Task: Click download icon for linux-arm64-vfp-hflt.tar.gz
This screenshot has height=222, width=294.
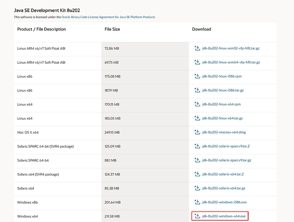Action: [197, 62]
